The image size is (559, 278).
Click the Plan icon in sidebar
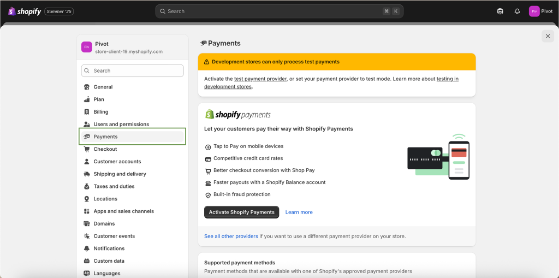pyautogui.click(x=87, y=99)
